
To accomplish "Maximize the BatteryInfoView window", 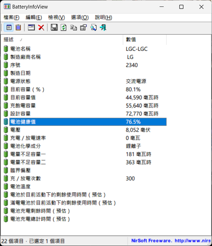I will point(181,7).
